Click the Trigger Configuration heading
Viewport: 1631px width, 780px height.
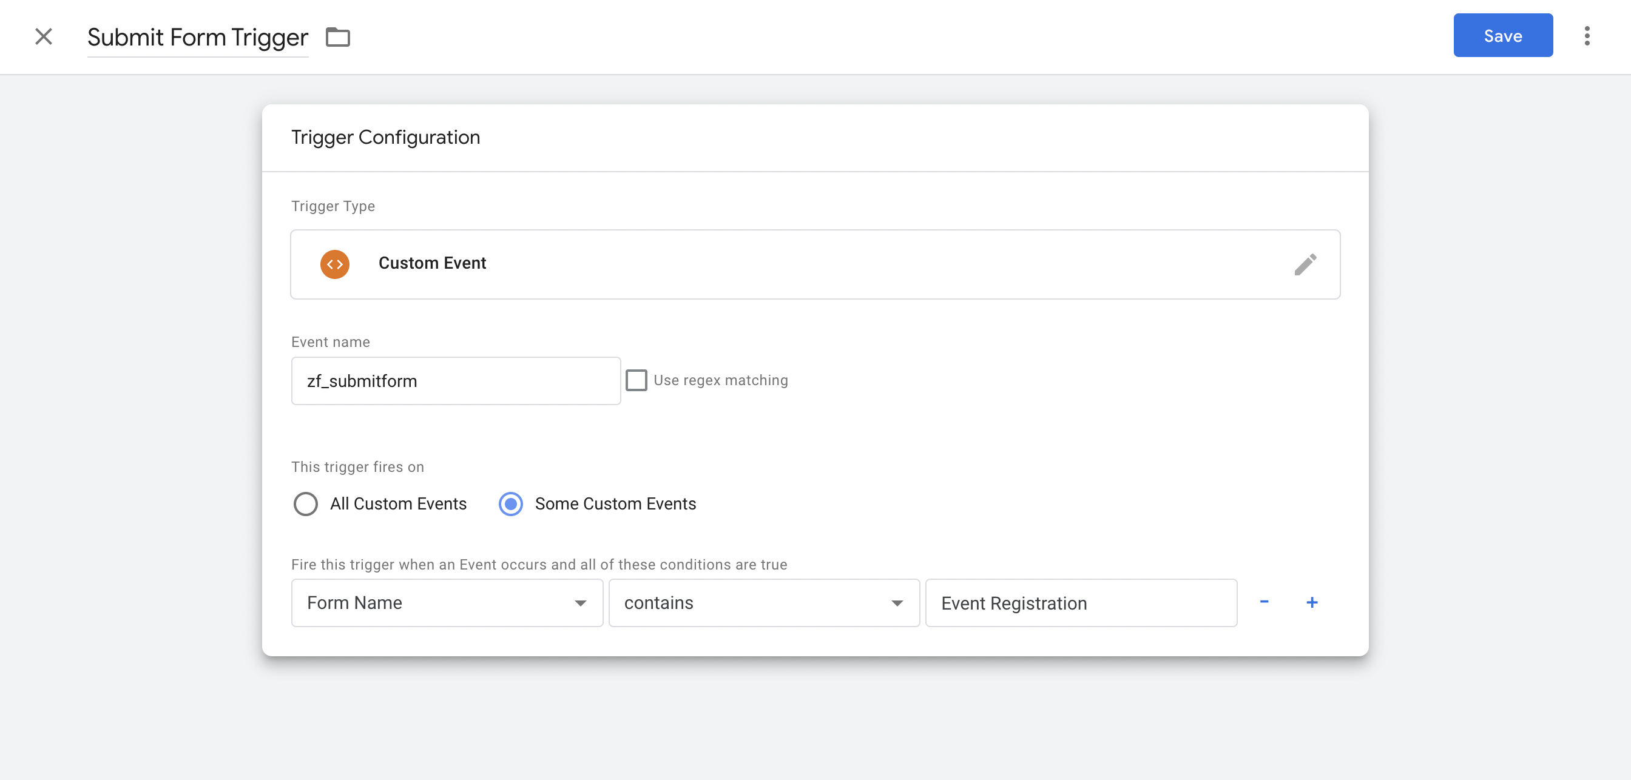(x=385, y=138)
